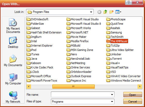Click the Online Services folder name
Image resolution: width=145 pixels, height=107 pixels.
(x=80, y=67)
